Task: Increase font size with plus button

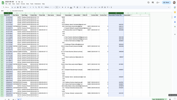Action: click(x=59, y=7)
